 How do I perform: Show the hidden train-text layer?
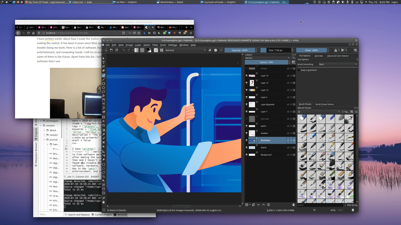(247, 119)
